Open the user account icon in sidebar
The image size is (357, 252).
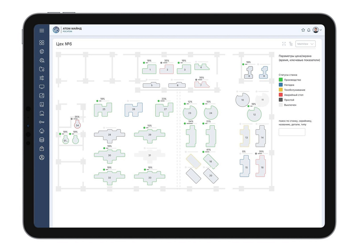(42, 157)
